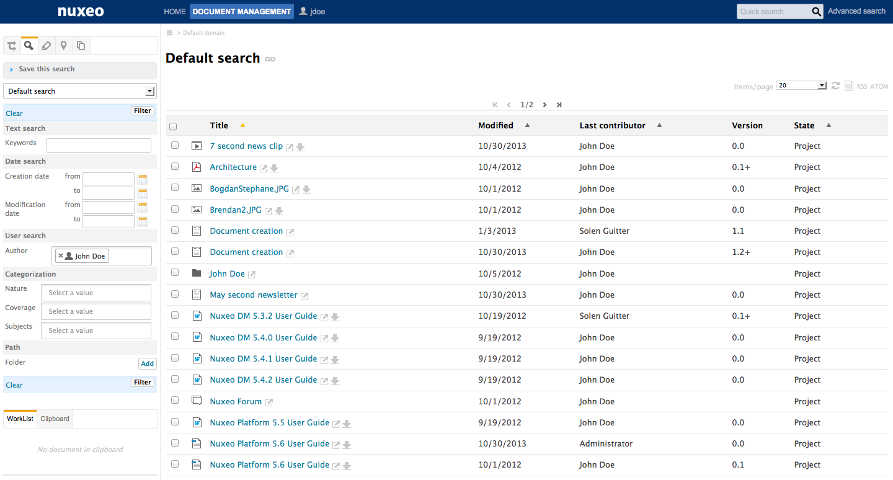
Task: Open calendar picker for Modification date from
Action: pyautogui.click(x=143, y=208)
